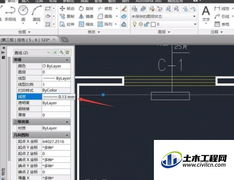
Task: Click the Table (表格) tool
Action: click(222, 24)
